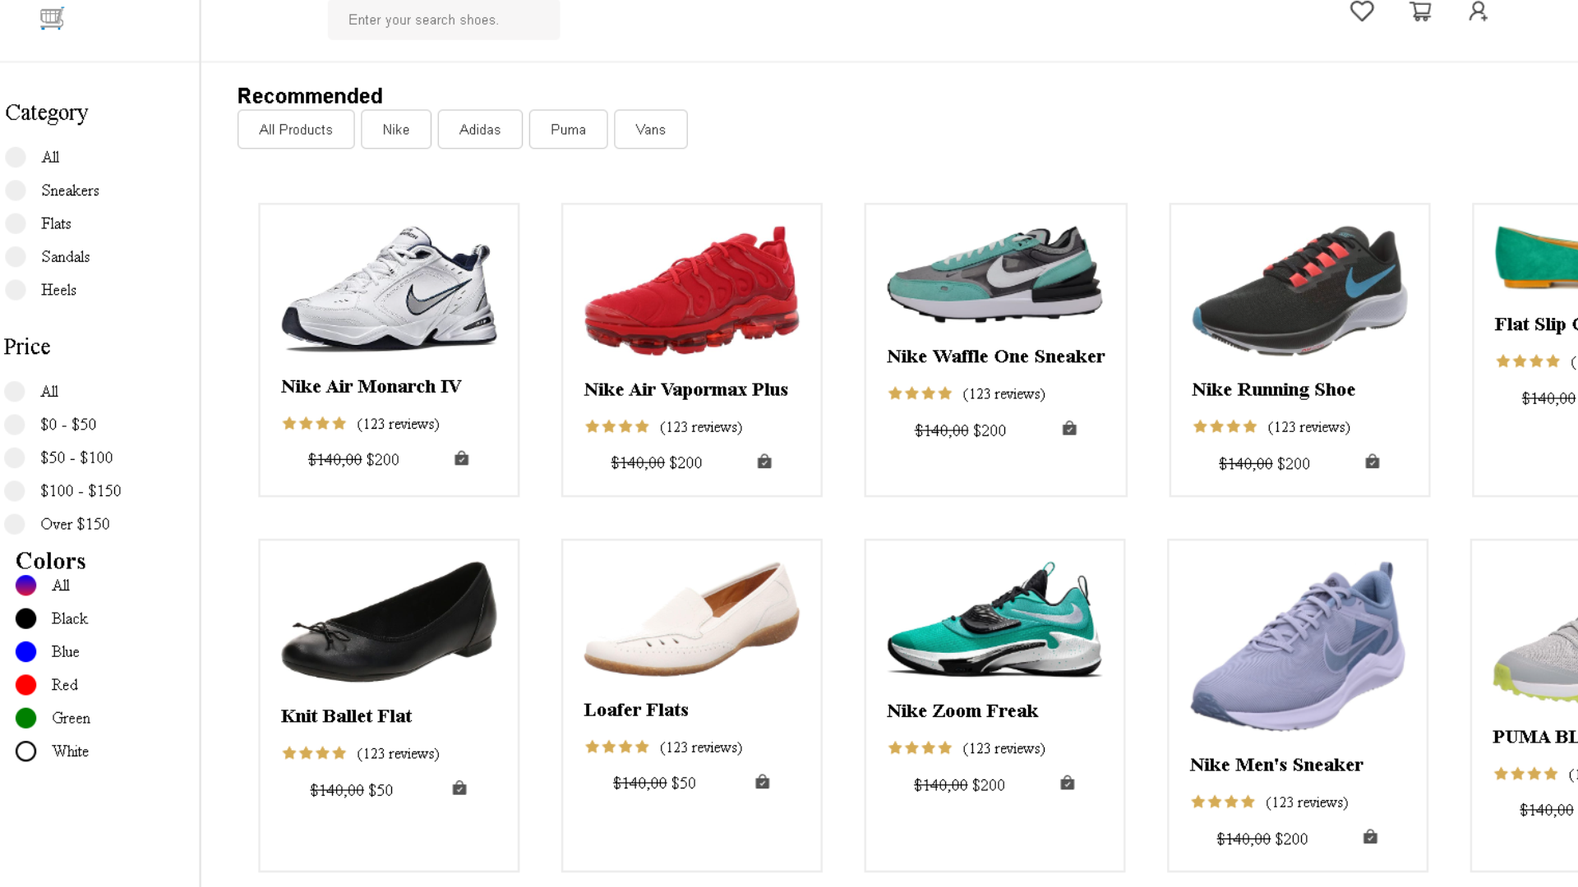
Task: Add Nike Zoom Freak to bag
Action: pyautogui.click(x=1068, y=783)
